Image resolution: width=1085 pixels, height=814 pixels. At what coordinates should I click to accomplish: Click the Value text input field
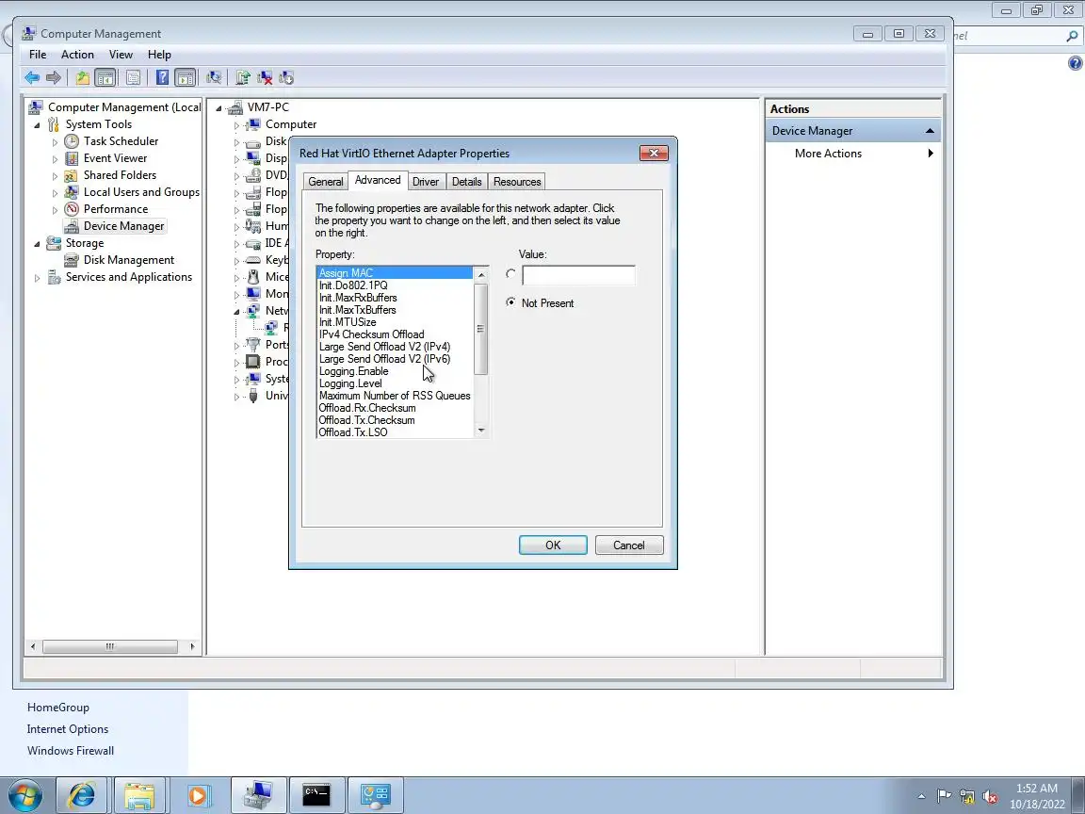[x=578, y=275]
